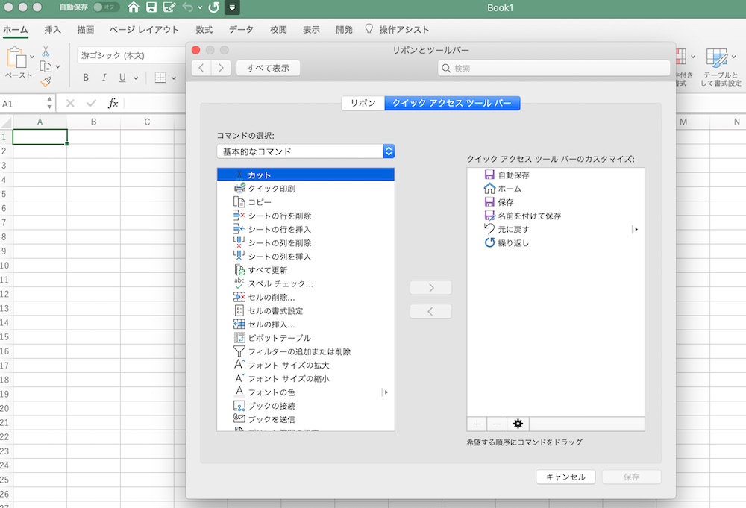Click the font name box 游ゴシック (本文)

pyautogui.click(x=131, y=55)
